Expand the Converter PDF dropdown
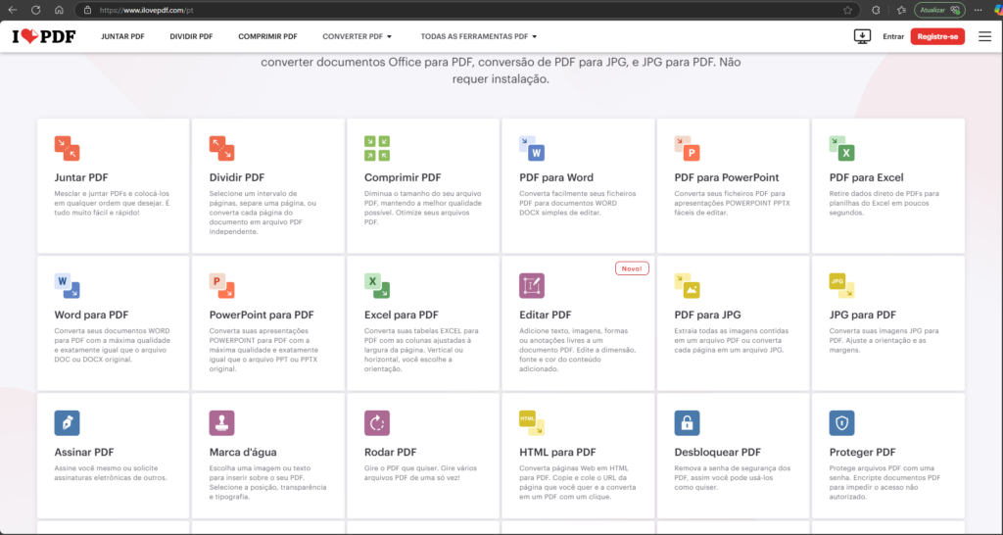Viewport: 1003px width, 535px height. coord(357,36)
